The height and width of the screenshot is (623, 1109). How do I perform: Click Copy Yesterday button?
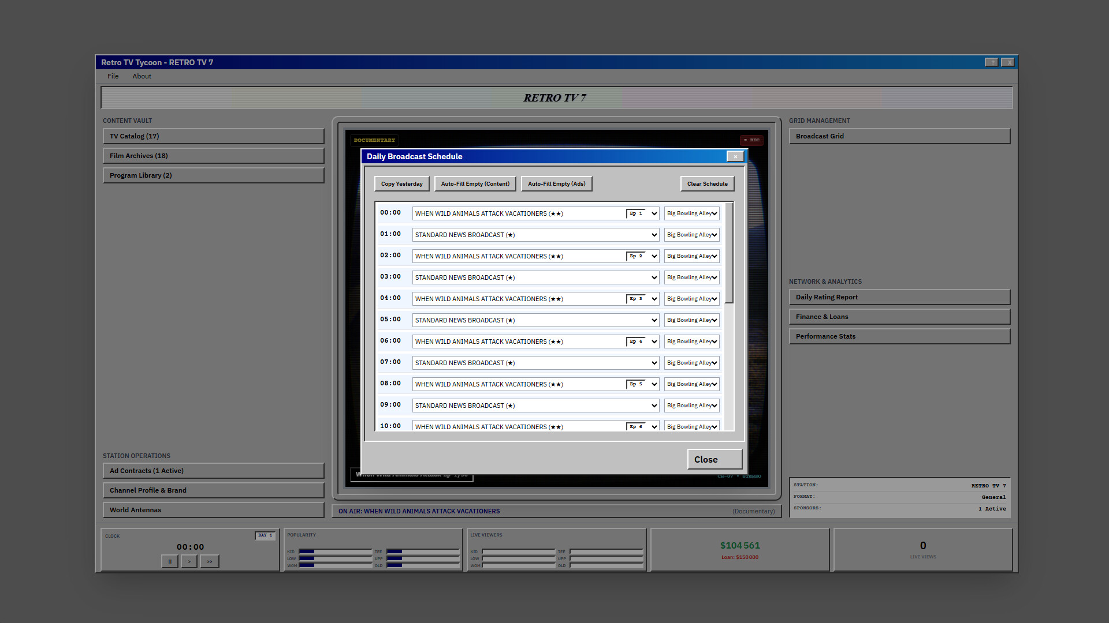pyautogui.click(x=402, y=184)
